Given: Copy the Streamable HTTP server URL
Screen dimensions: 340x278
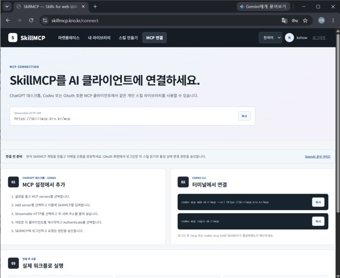Looking at the screenshot, I should click(x=244, y=116).
